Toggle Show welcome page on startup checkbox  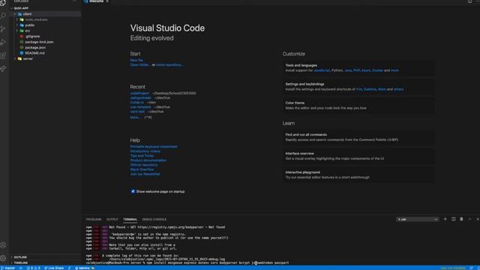coord(133,191)
